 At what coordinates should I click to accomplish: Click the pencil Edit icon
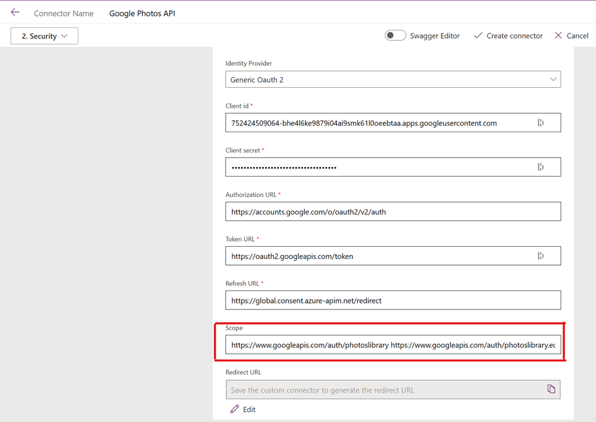pyautogui.click(x=235, y=409)
